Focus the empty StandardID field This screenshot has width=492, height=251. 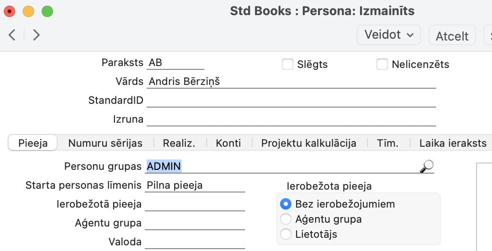point(291,100)
